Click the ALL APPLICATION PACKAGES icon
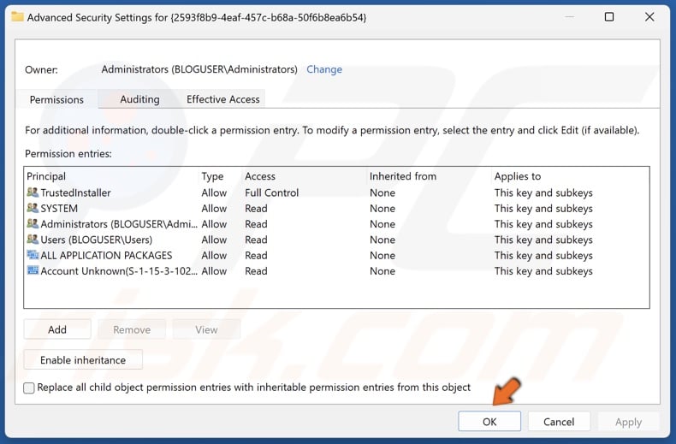 (x=33, y=255)
